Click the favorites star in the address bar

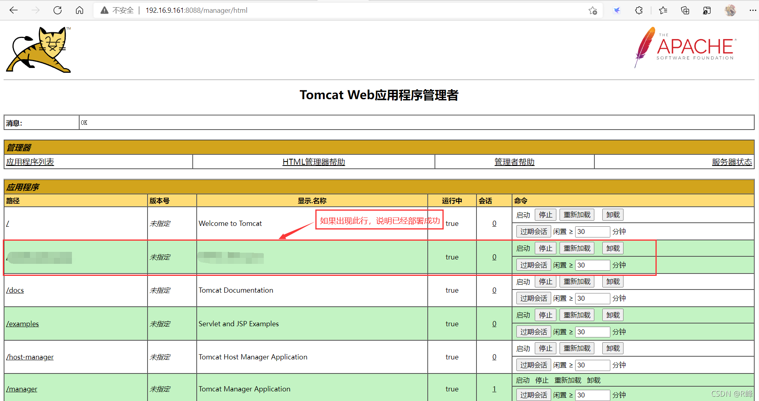point(593,10)
